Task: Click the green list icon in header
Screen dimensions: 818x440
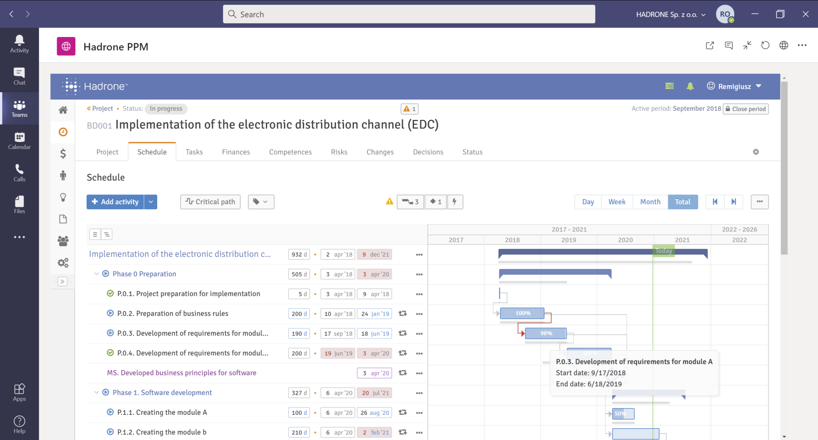Action: (669, 86)
